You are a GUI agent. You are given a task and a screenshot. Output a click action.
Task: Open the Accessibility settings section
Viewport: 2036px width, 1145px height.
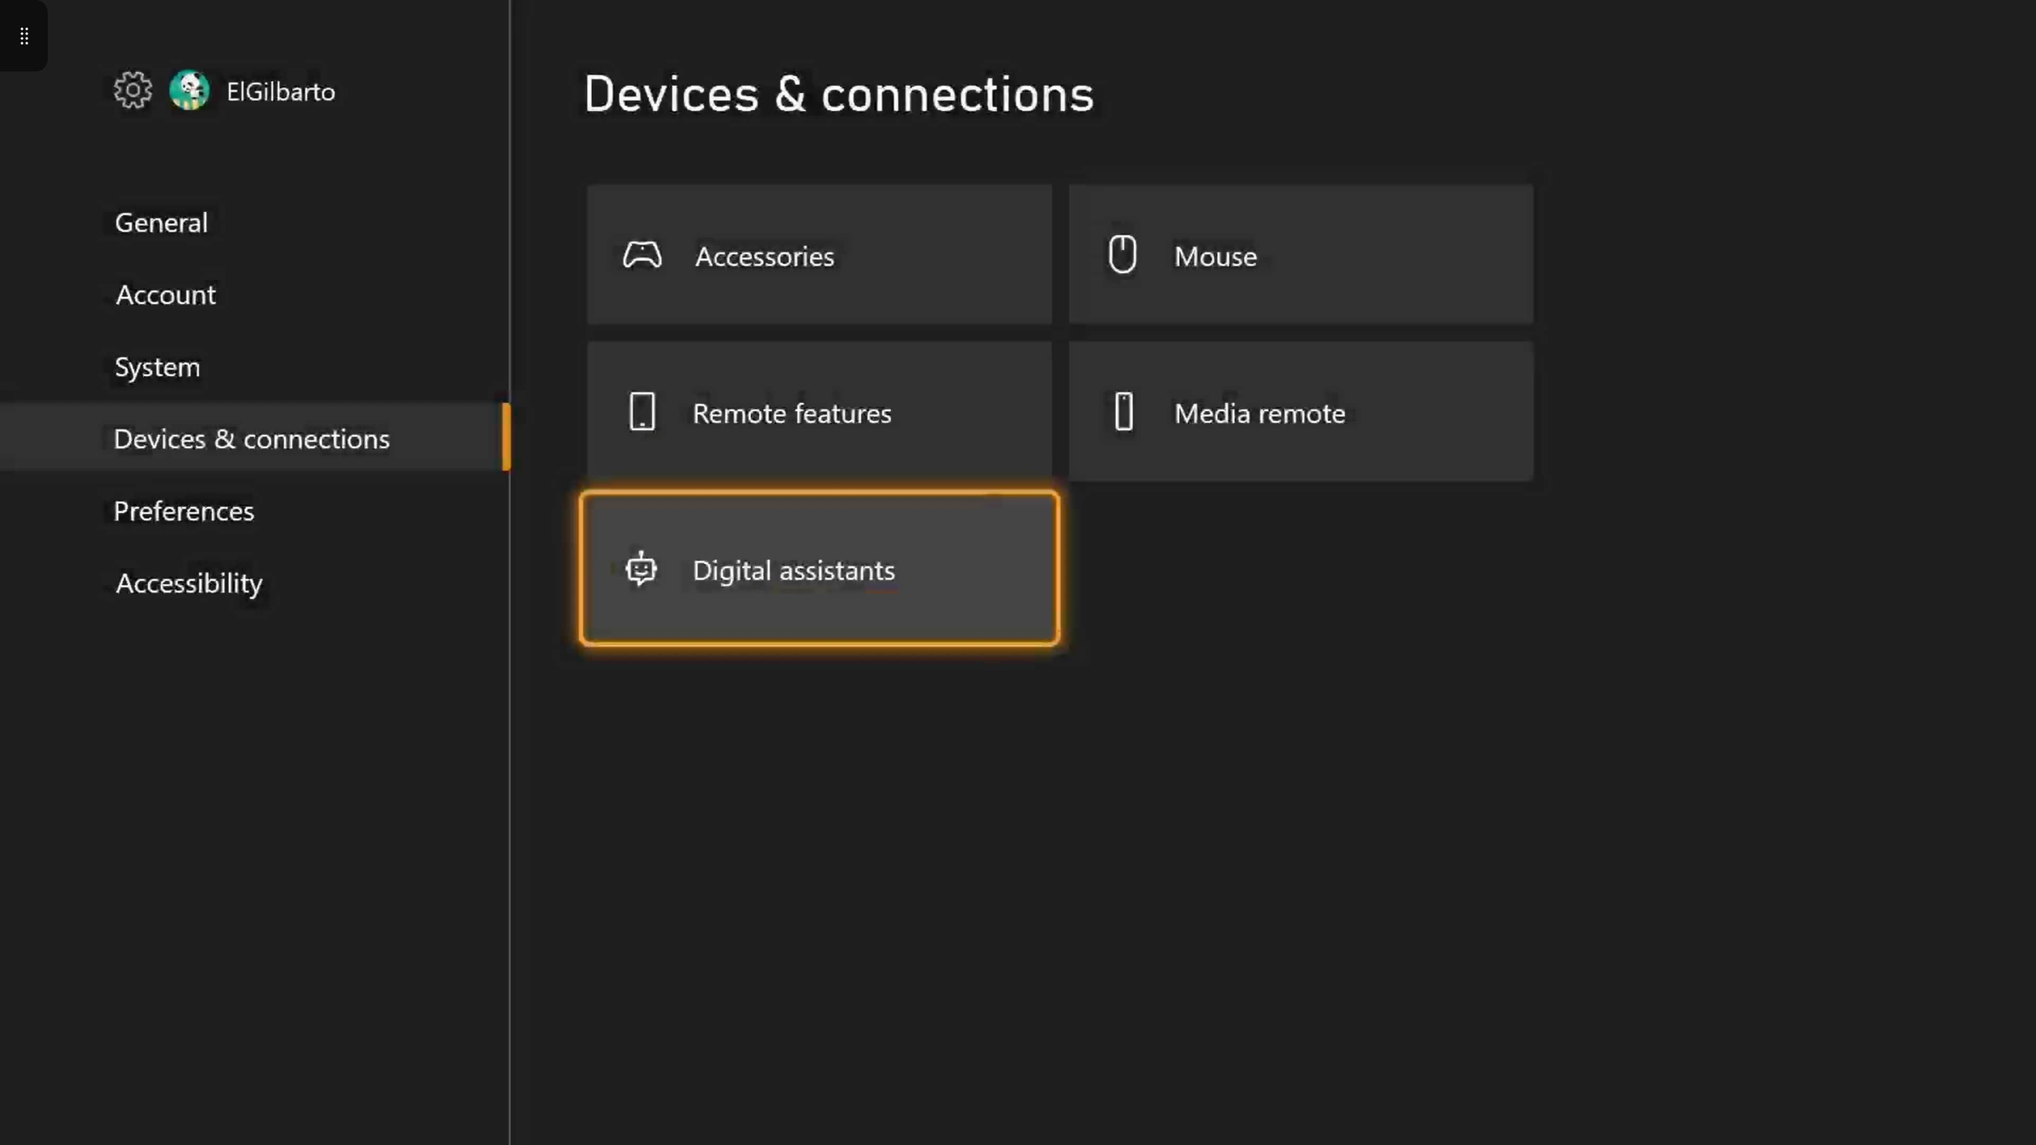[188, 583]
